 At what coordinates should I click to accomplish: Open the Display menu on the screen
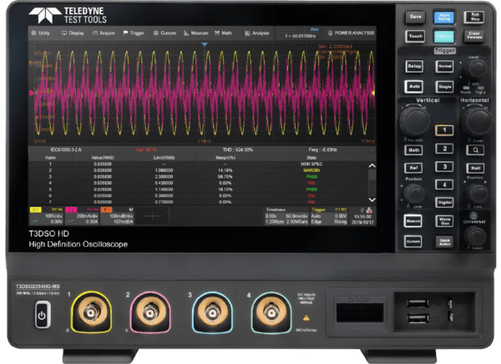point(73,33)
